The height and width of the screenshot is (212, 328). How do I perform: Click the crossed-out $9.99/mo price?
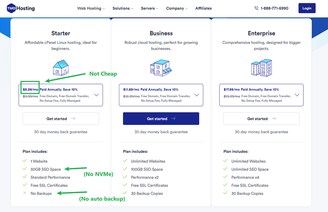click(30, 96)
